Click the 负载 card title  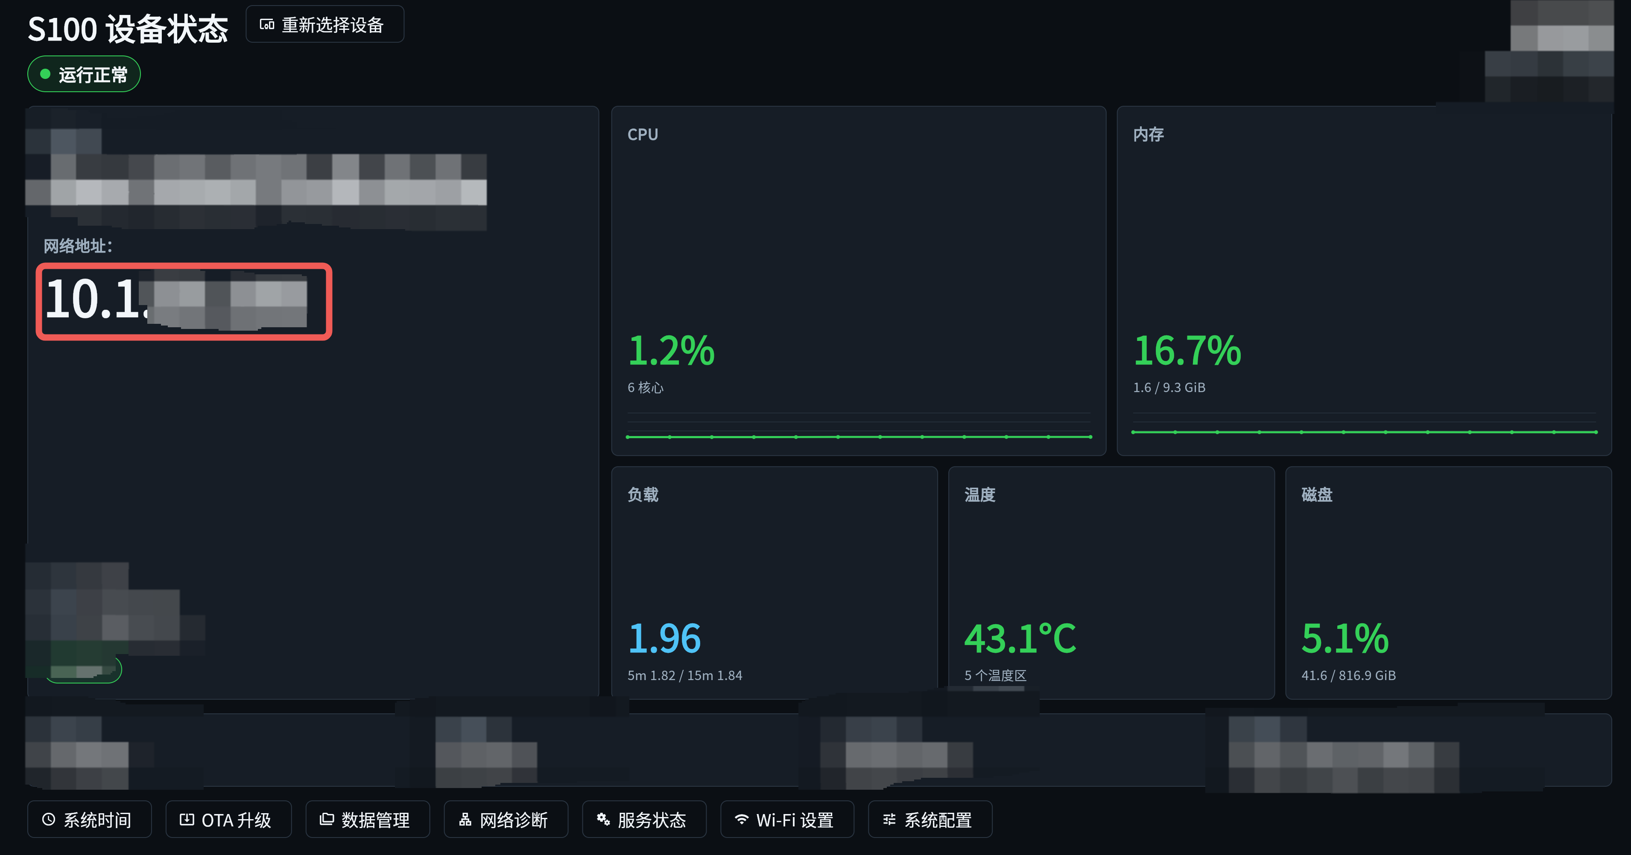(x=643, y=494)
